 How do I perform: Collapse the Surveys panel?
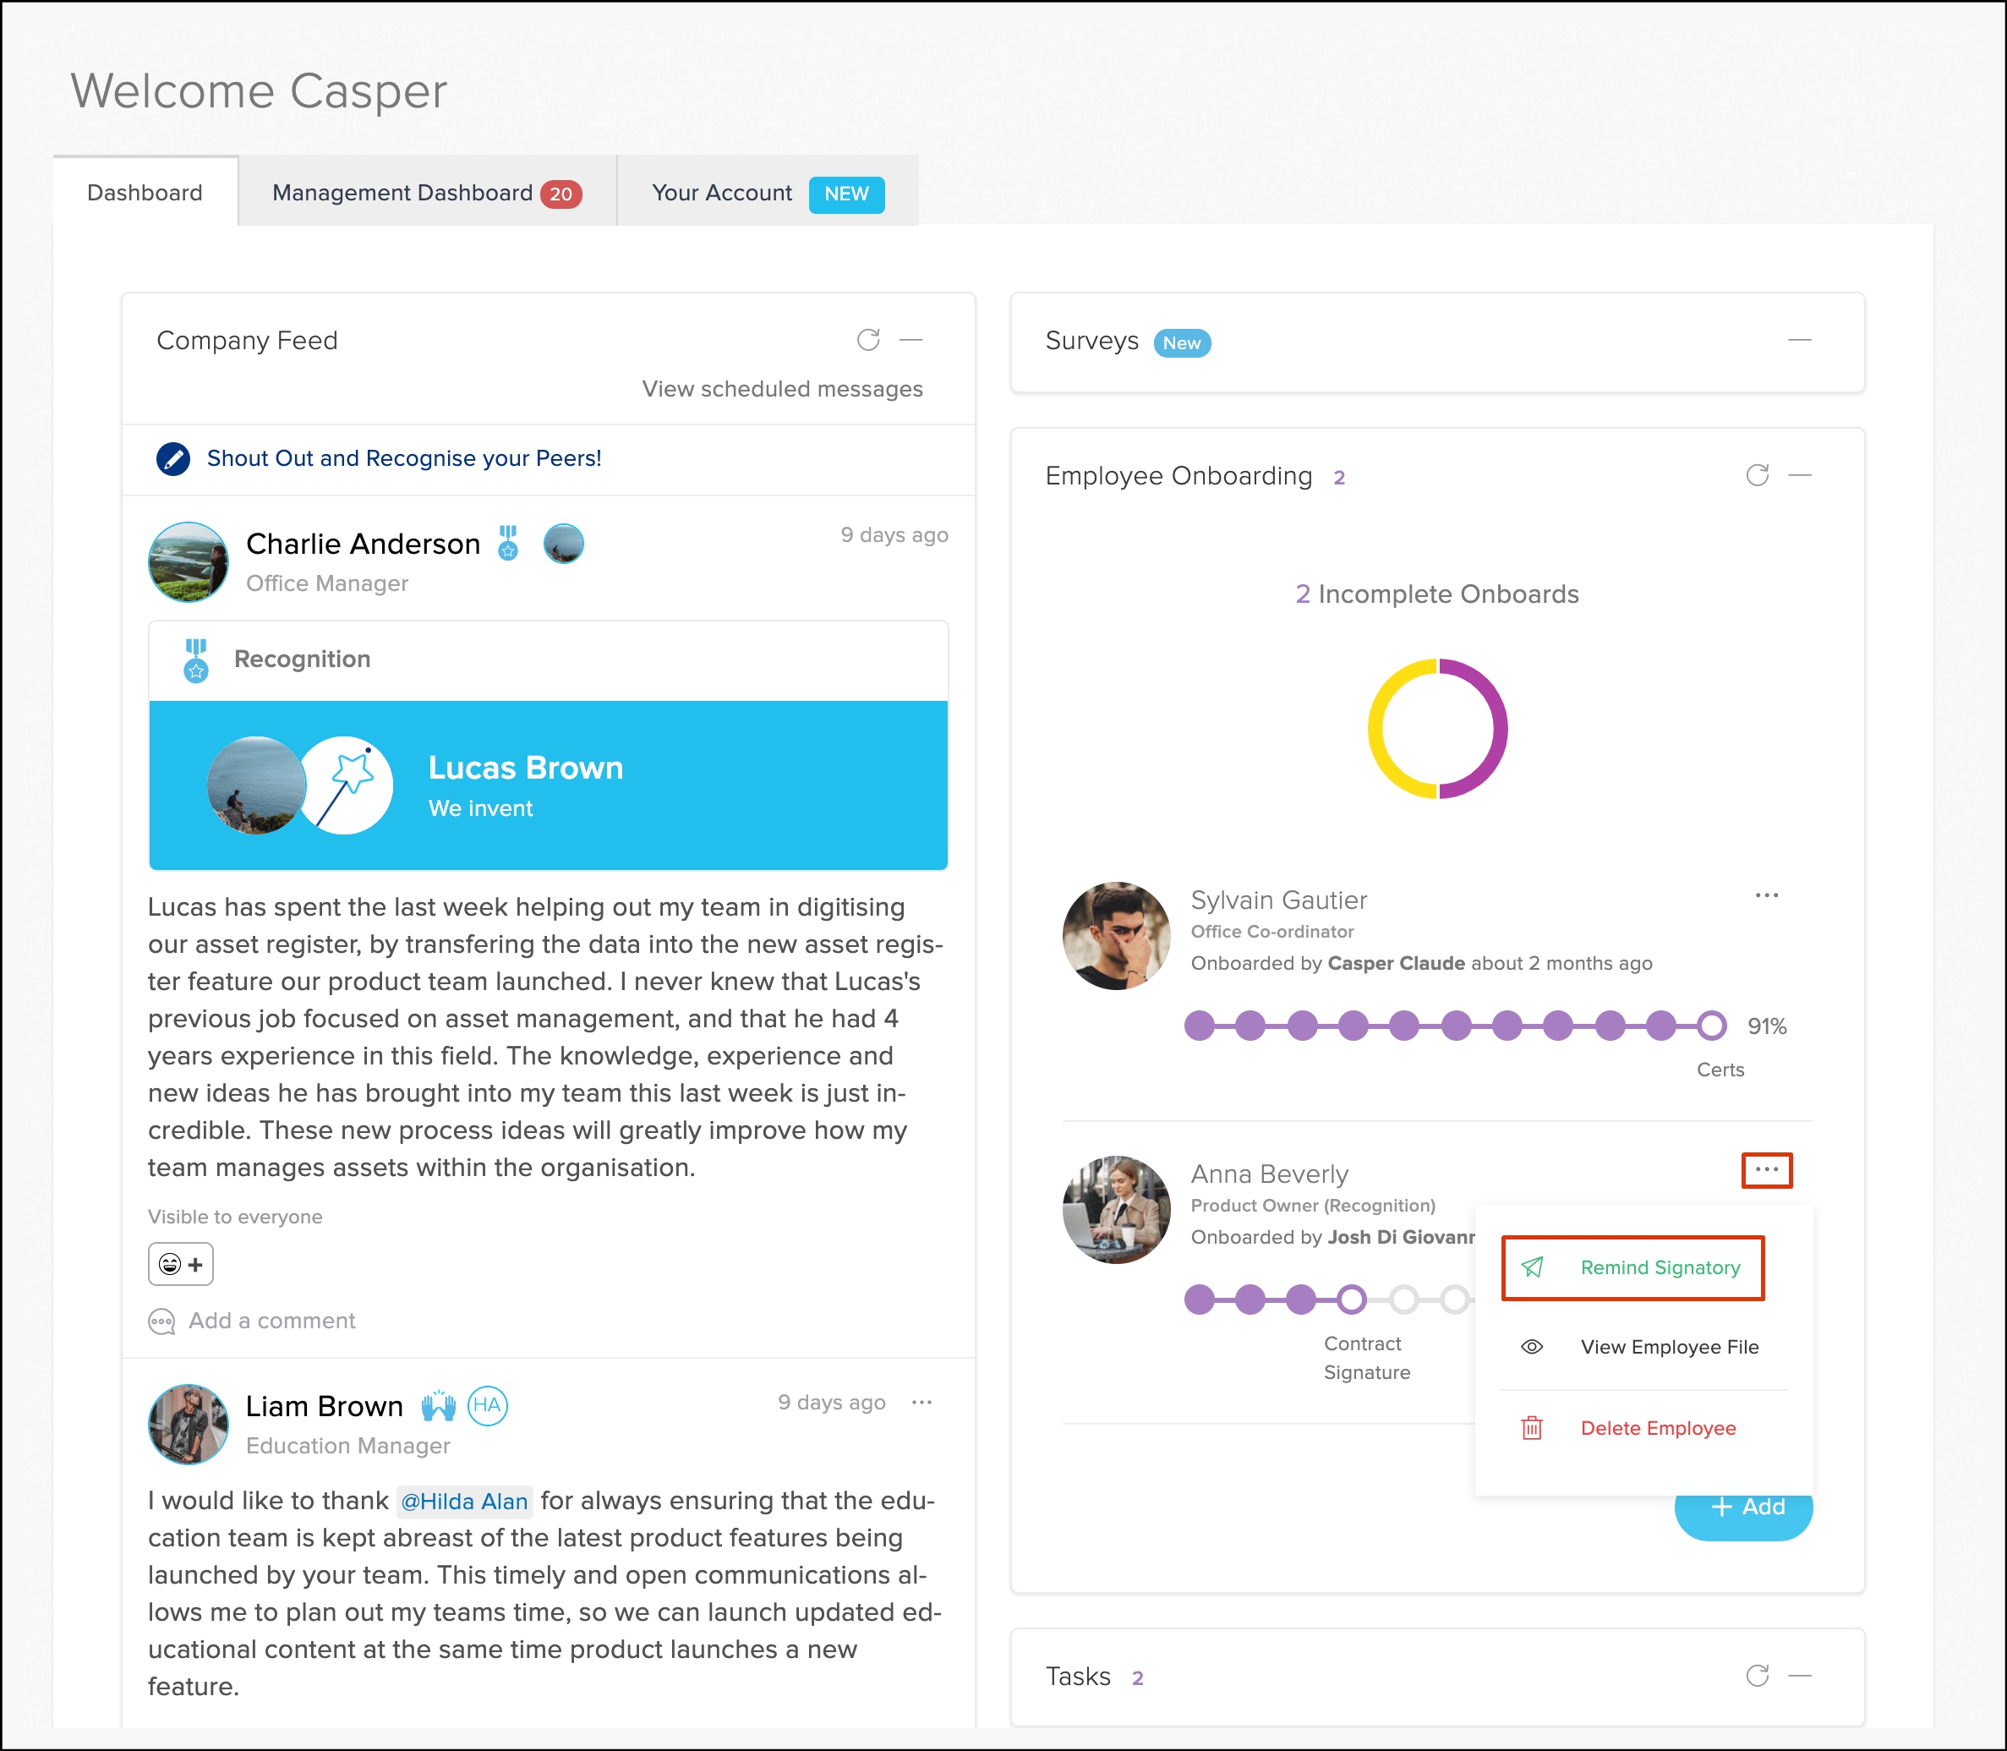point(1799,340)
